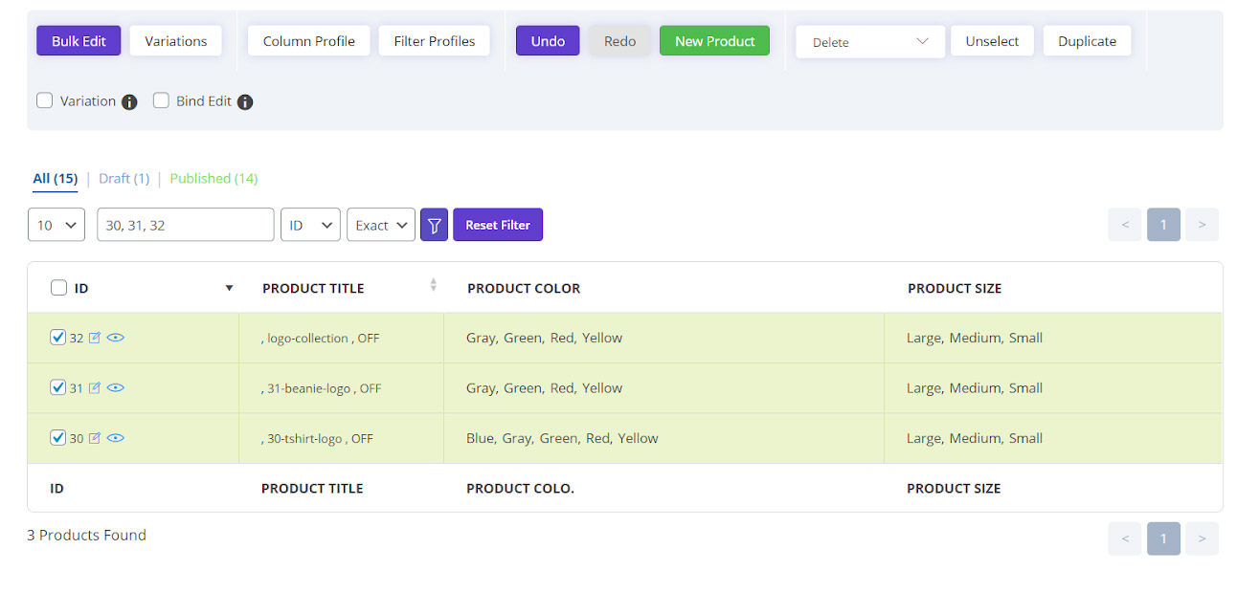Click Product Size header at top

[955, 288]
